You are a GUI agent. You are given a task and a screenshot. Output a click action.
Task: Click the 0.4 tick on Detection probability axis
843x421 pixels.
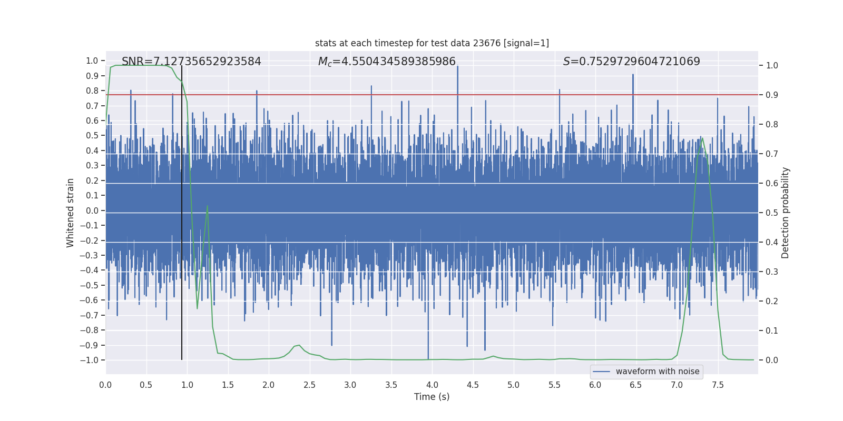[x=772, y=243]
